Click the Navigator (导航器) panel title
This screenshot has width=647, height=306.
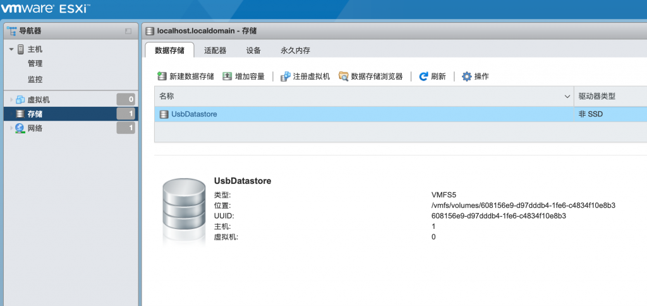click(x=30, y=31)
